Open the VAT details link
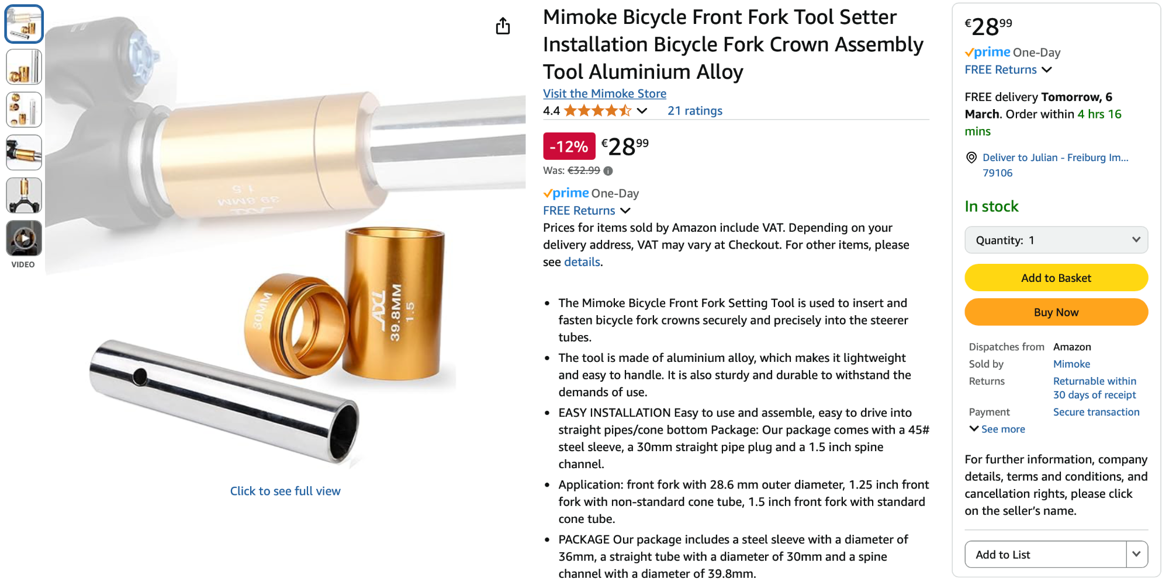 (x=582, y=262)
